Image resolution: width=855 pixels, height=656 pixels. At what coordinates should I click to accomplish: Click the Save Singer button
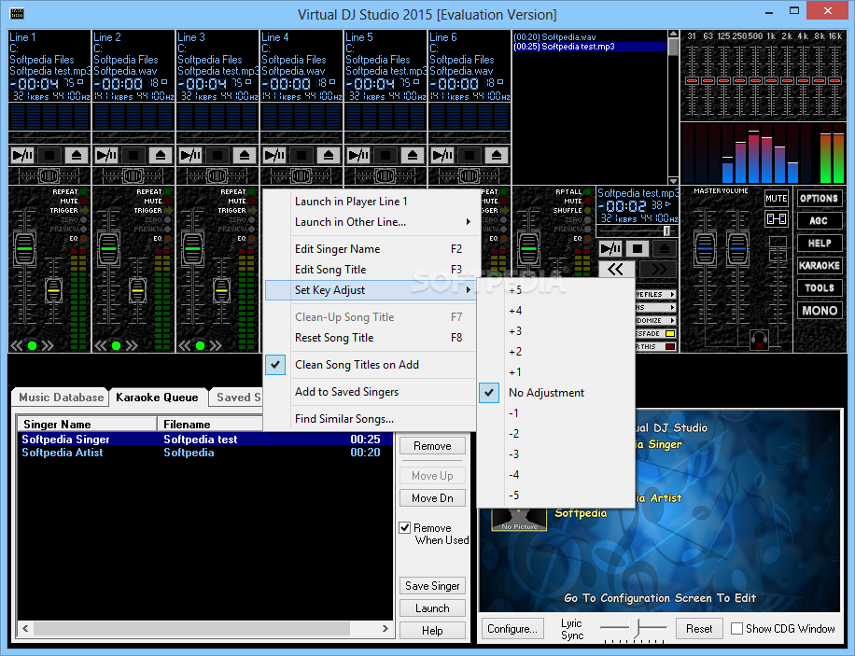point(432,586)
